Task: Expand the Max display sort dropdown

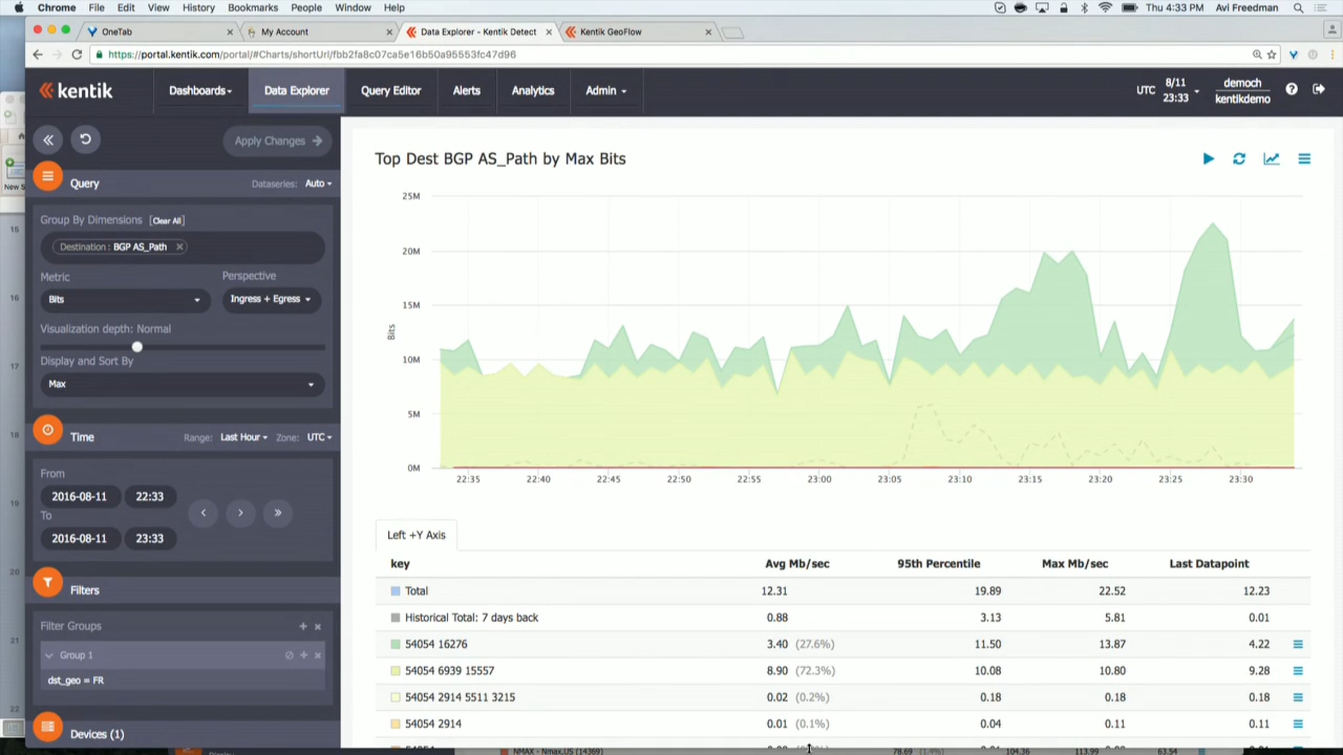Action: 182,384
